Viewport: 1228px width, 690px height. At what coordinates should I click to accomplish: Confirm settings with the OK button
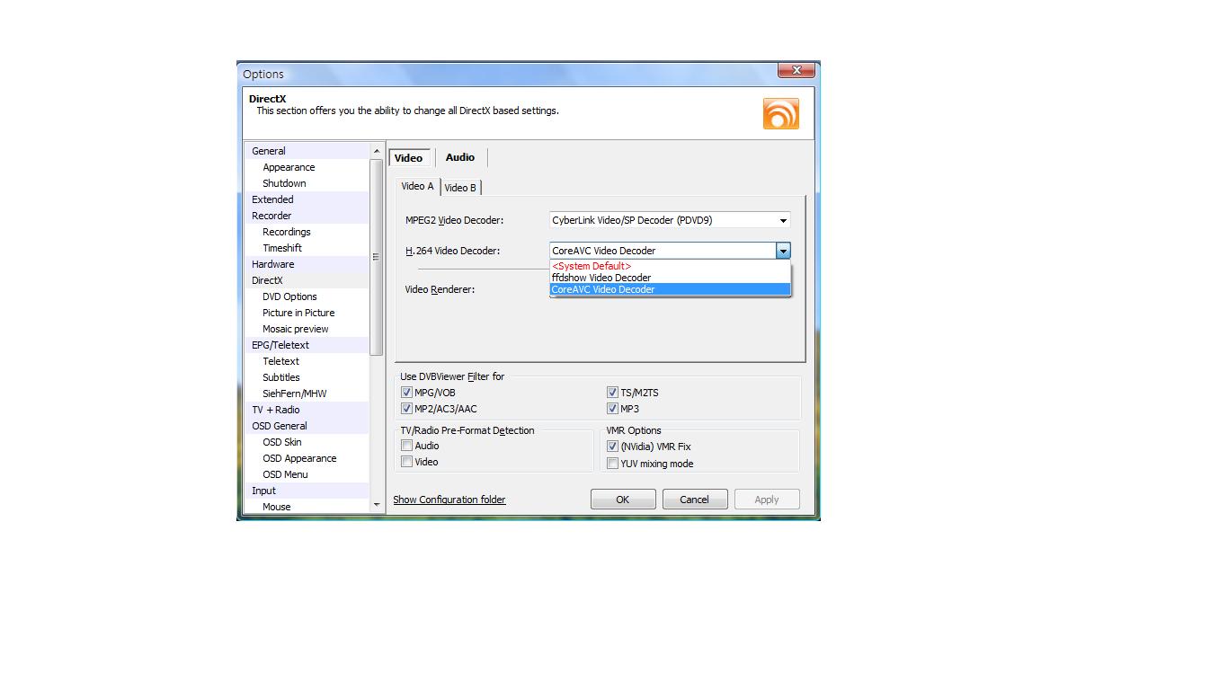pos(622,500)
